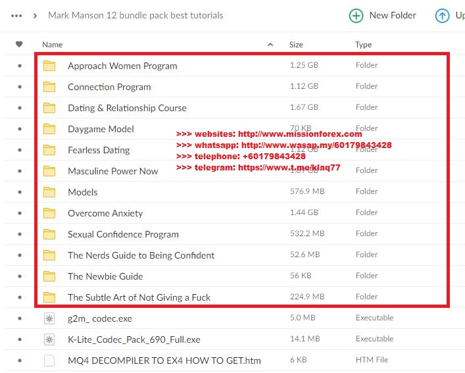Click the Masculine Power Now folder icon

49,171
